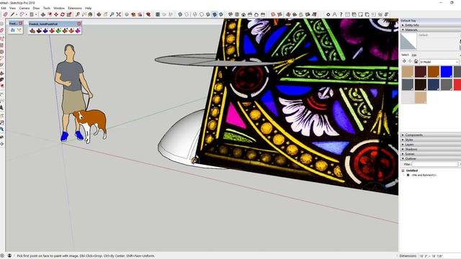Expand the Shadows panel

pos(430,149)
